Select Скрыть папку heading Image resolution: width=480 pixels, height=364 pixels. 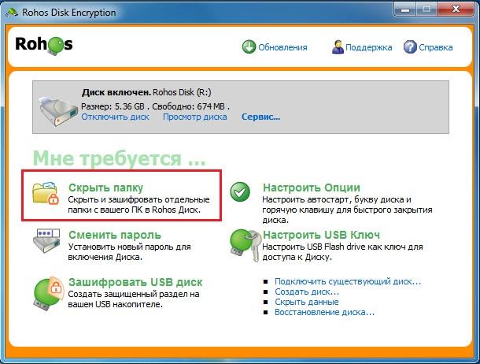click(x=104, y=188)
